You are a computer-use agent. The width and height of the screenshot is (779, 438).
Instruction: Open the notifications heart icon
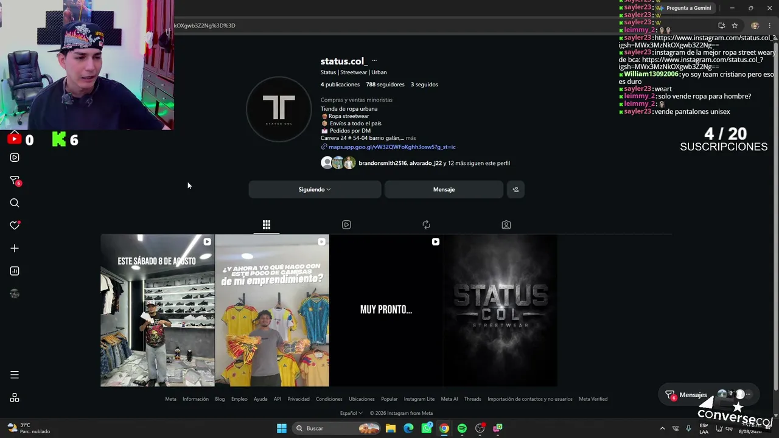click(15, 226)
